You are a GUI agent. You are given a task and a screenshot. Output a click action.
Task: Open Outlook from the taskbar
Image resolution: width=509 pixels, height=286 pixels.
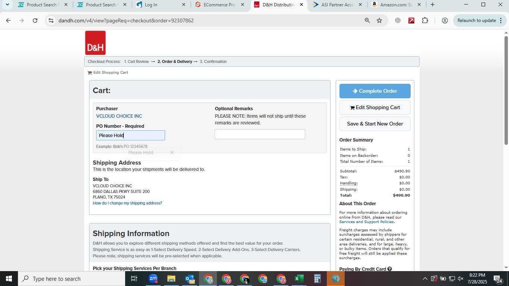point(189,279)
